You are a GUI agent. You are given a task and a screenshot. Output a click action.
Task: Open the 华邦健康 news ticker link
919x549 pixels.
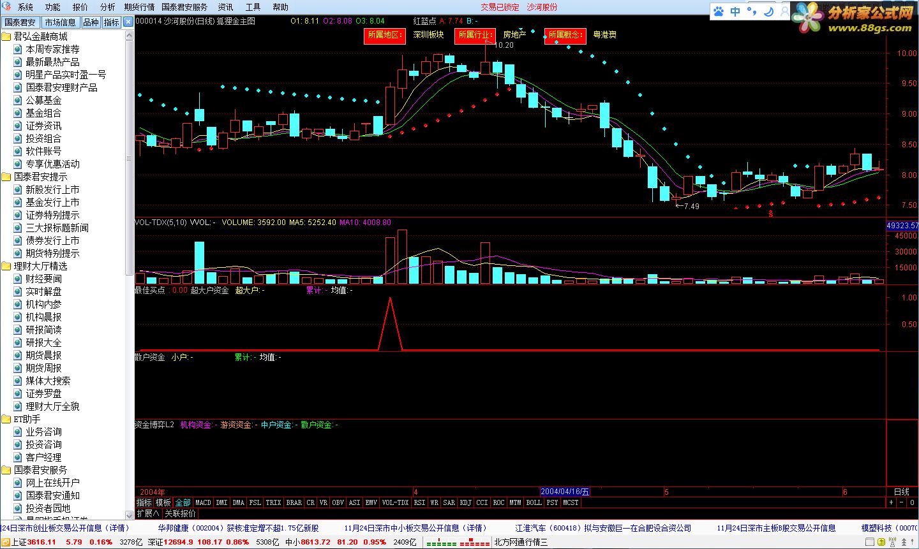238,528
